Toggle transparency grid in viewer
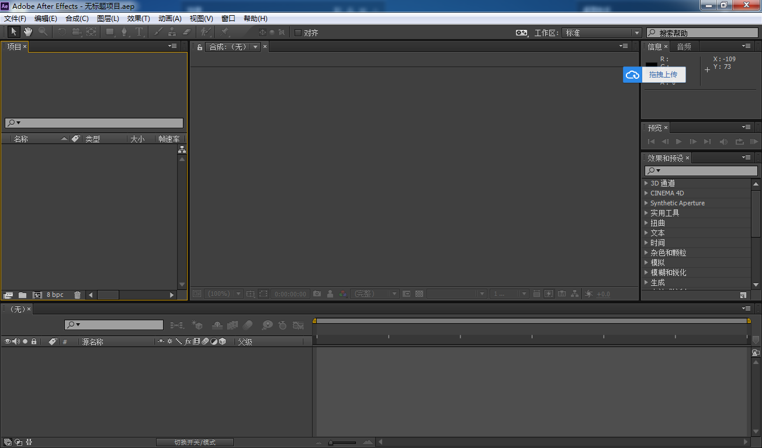Screen dimensions: 762x448 pos(419,294)
